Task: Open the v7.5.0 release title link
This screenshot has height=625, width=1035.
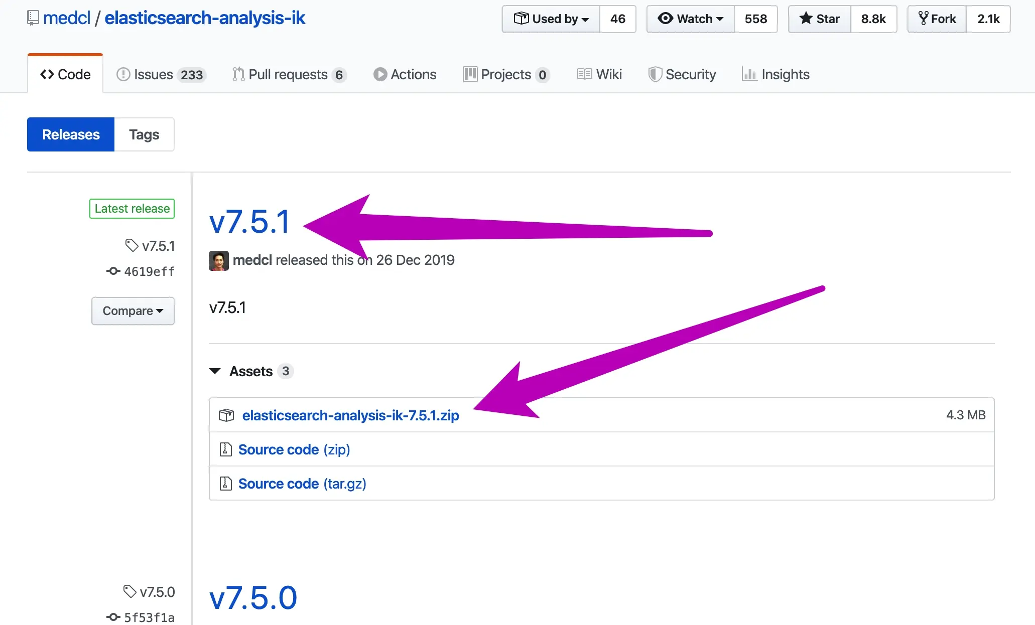Action: pos(253,598)
